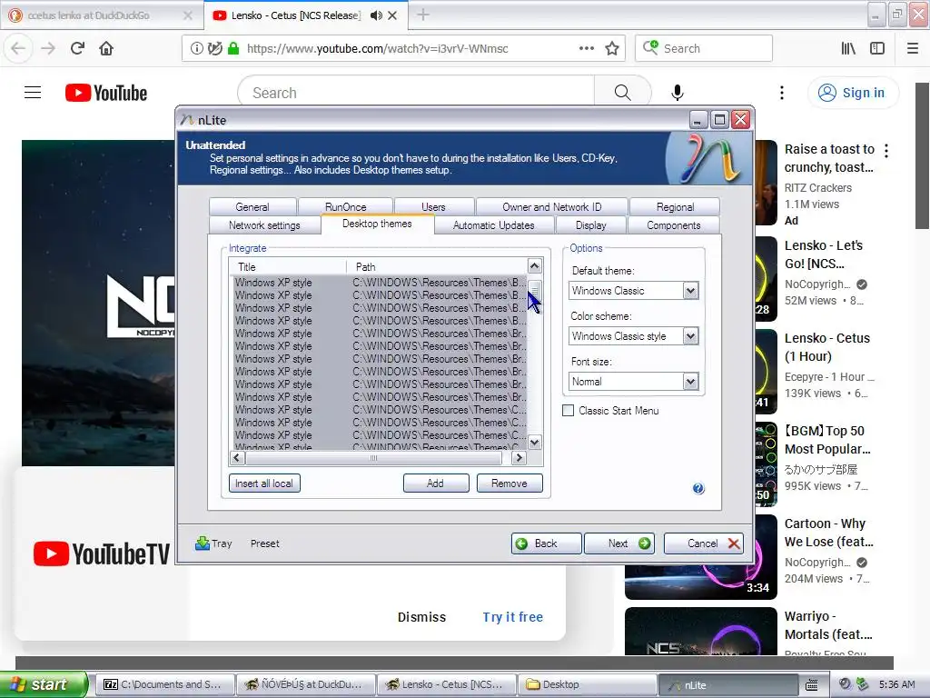930x698 pixels.
Task: Switch to RunOnce tab
Action: pos(346,206)
